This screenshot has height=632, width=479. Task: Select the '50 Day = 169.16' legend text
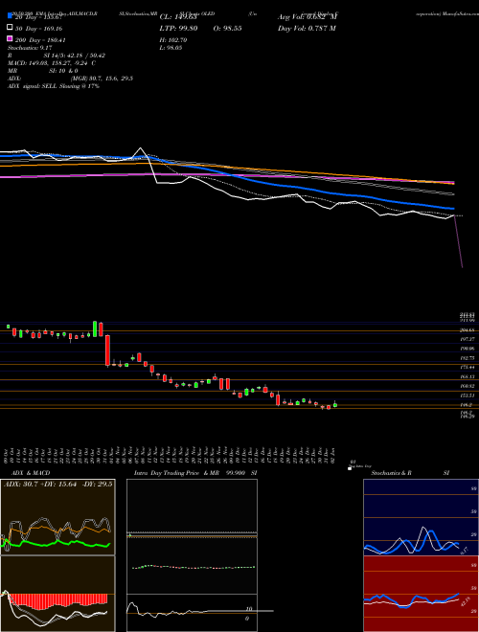pos(38,29)
